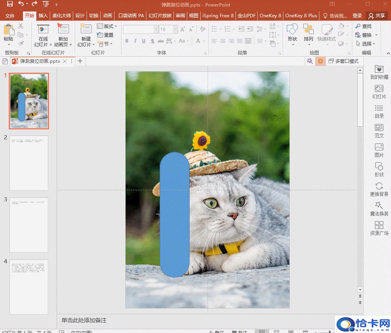Click Online Slides (在线幻灯片) icon
The image size is (391, 333).
43,29
